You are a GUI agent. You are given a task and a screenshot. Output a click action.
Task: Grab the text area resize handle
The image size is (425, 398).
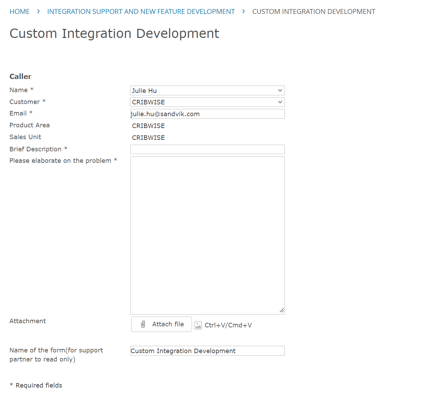click(x=282, y=310)
